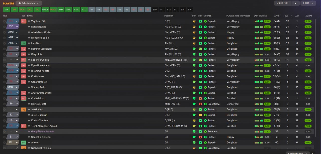The height and width of the screenshot is (154, 321).
Task: Click the Int status icon for Trent Alexander-Arnold
Action: pos(24,126)
